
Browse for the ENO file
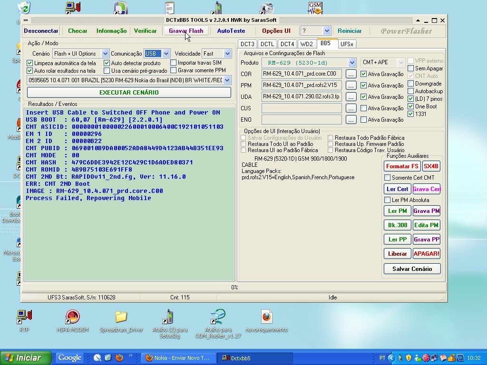point(351,119)
